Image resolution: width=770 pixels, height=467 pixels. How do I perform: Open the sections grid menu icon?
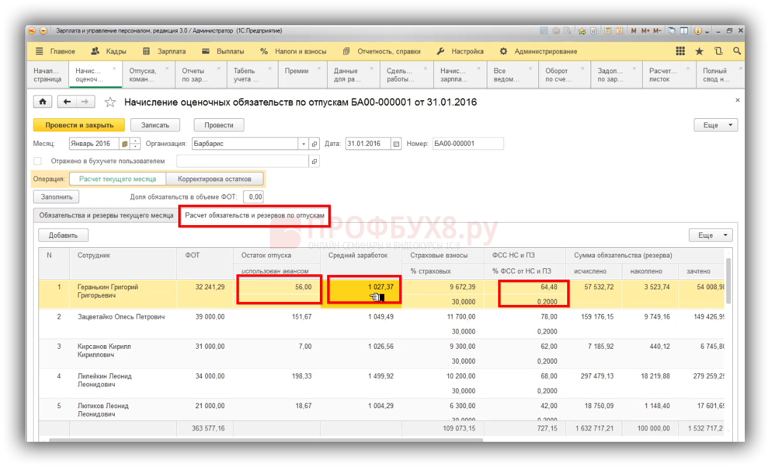[x=680, y=52]
